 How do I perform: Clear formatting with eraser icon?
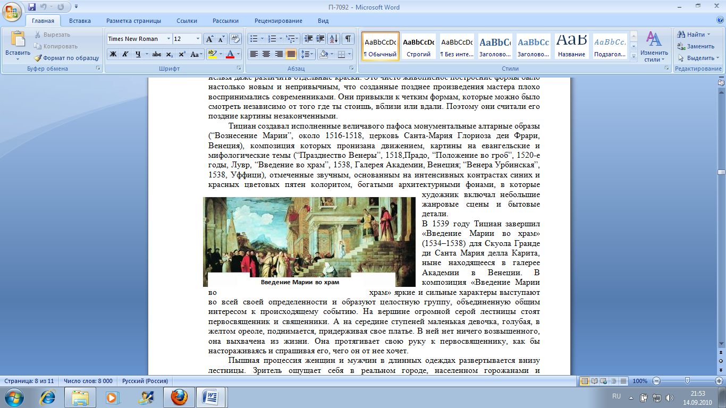(x=237, y=39)
